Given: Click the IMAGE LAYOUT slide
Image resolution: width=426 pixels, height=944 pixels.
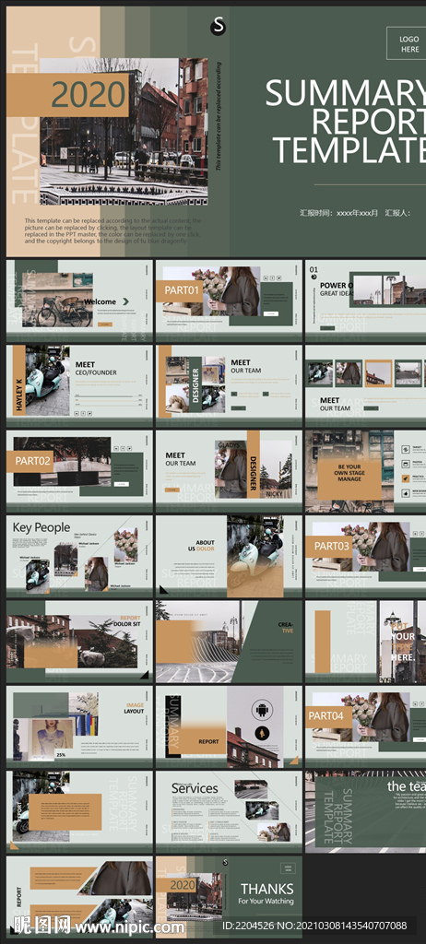Looking at the screenshot, I should [79, 726].
